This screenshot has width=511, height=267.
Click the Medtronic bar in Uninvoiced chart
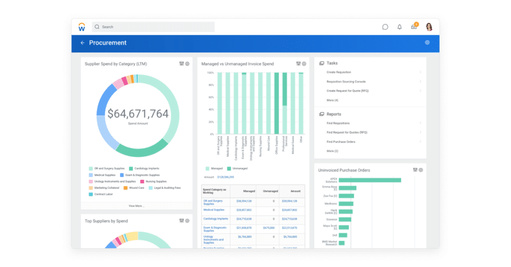[x=346, y=204]
